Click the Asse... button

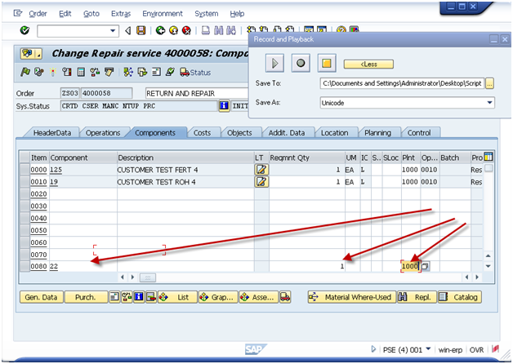(258, 297)
